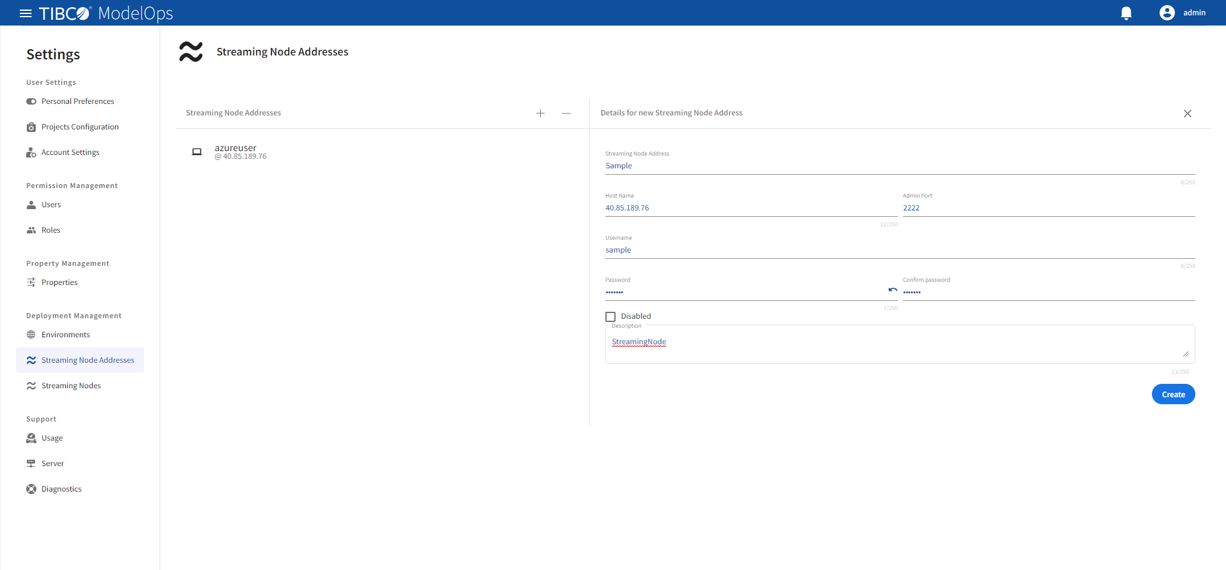Click the Account Settings icon
The width and height of the screenshot is (1226, 570).
(x=31, y=152)
